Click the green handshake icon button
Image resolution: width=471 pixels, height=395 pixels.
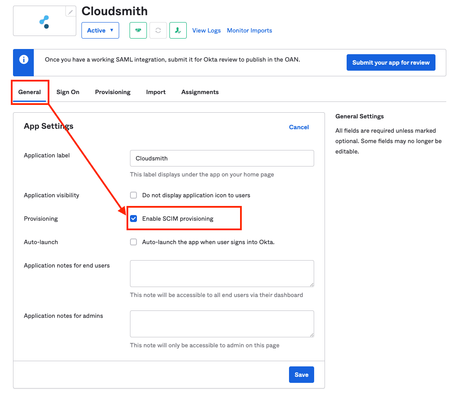138,30
